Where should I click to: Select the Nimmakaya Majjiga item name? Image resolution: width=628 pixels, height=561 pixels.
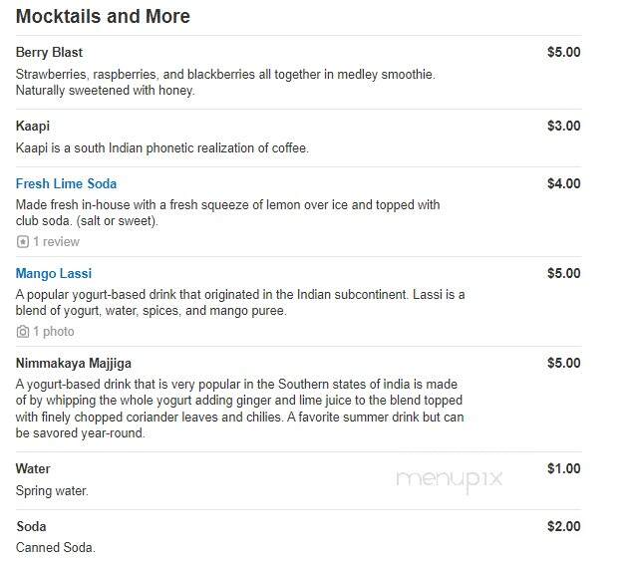pos(74,363)
